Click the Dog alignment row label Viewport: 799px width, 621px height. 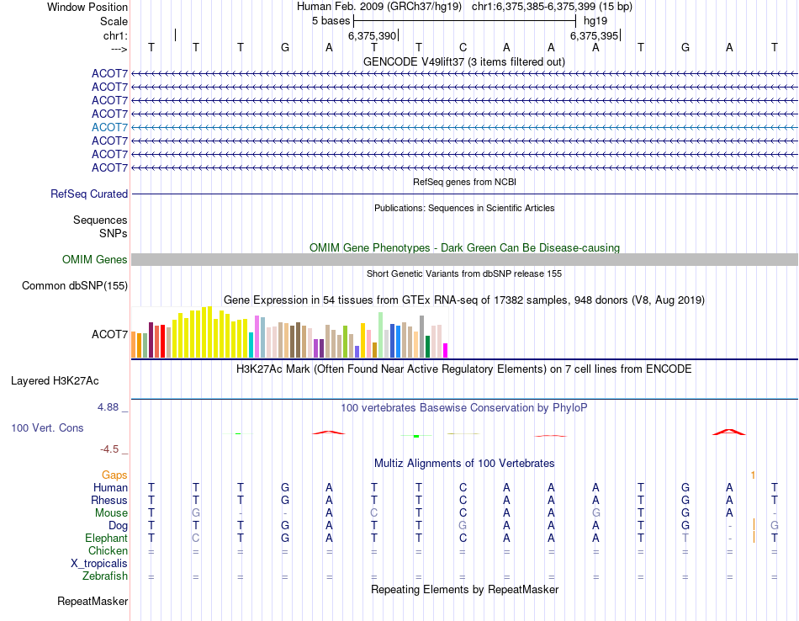point(118,526)
